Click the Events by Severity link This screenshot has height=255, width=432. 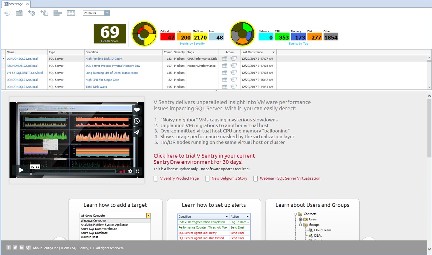pos(192,44)
